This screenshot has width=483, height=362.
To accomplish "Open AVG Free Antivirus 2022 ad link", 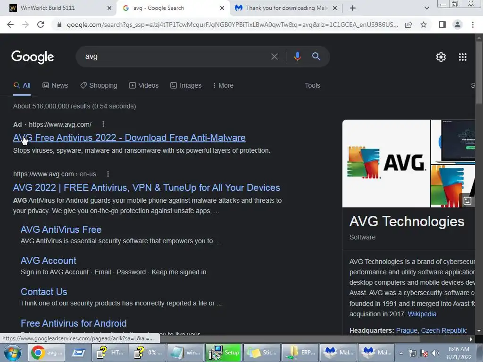I will pos(129,138).
